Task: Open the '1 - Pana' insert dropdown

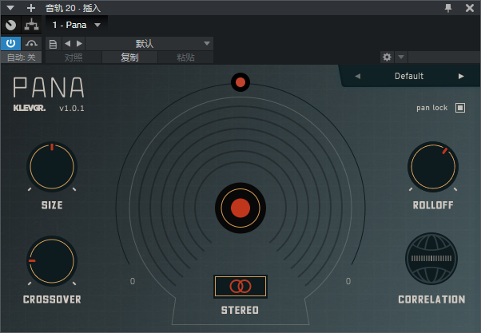Action: coord(77,25)
